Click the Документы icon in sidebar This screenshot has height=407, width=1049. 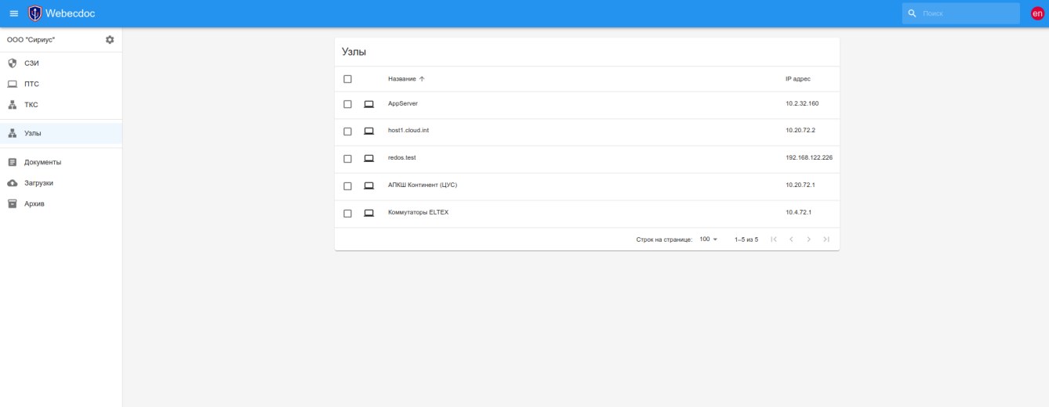12,162
